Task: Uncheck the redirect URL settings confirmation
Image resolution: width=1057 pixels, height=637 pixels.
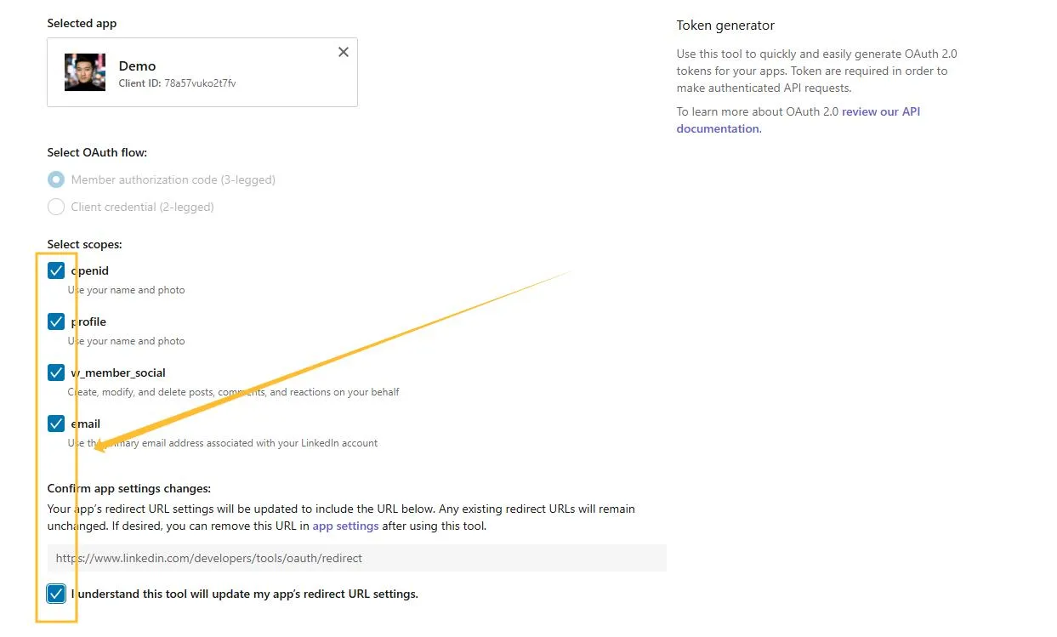Action: pos(56,593)
